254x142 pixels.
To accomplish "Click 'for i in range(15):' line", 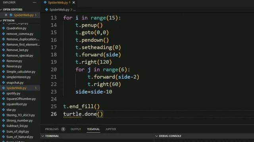I will click(x=92, y=18).
